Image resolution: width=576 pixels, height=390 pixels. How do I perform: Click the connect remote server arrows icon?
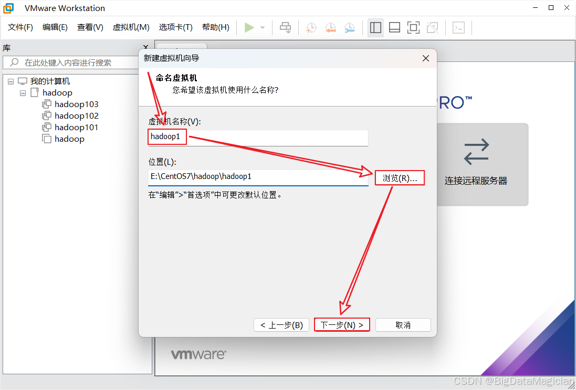(x=476, y=152)
